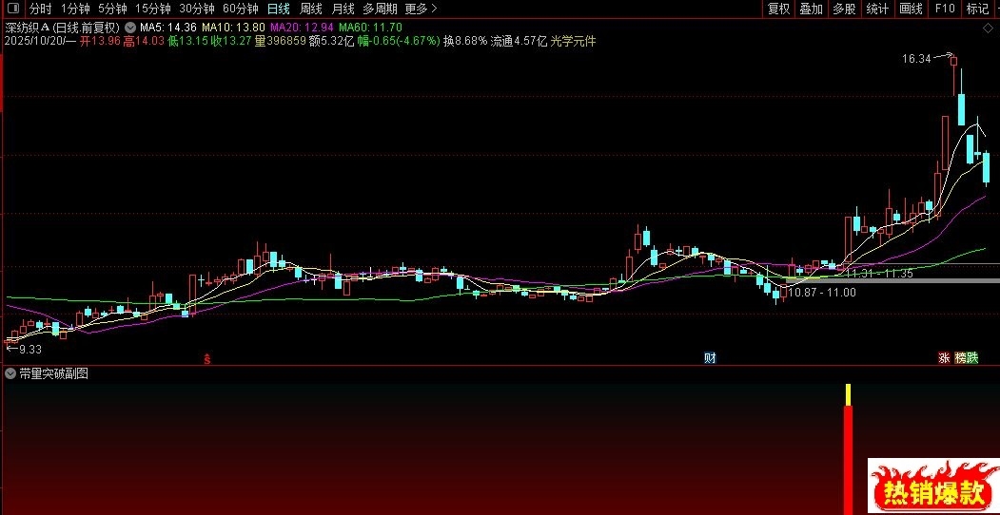Click the 换8.68% turnover value

[465, 41]
